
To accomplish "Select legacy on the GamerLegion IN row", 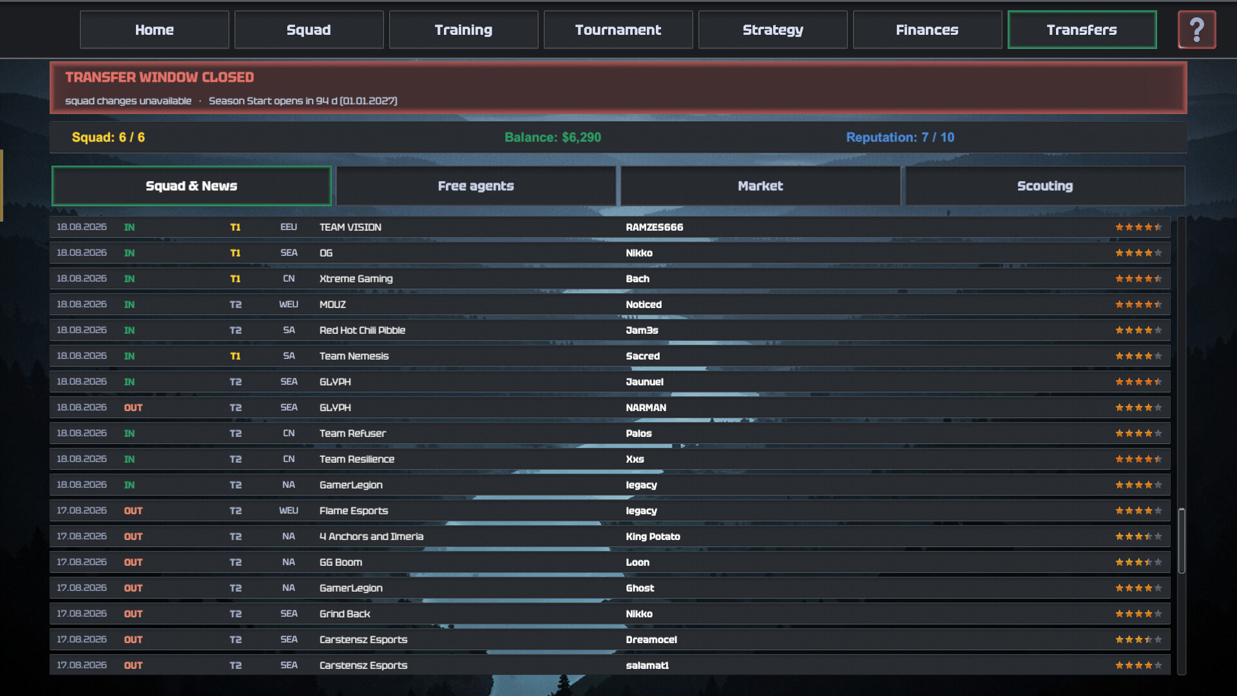I will (642, 485).
